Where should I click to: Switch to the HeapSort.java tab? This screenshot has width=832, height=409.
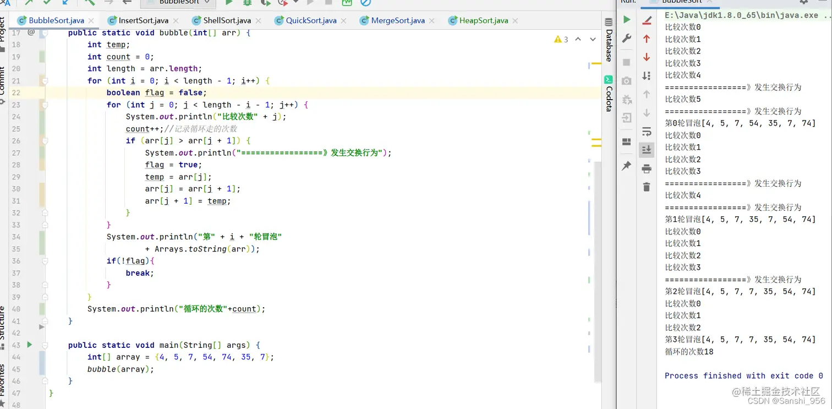[x=484, y=20]
